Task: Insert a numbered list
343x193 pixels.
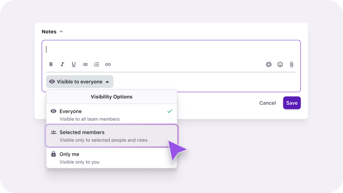Action: (x=96, y=64)
